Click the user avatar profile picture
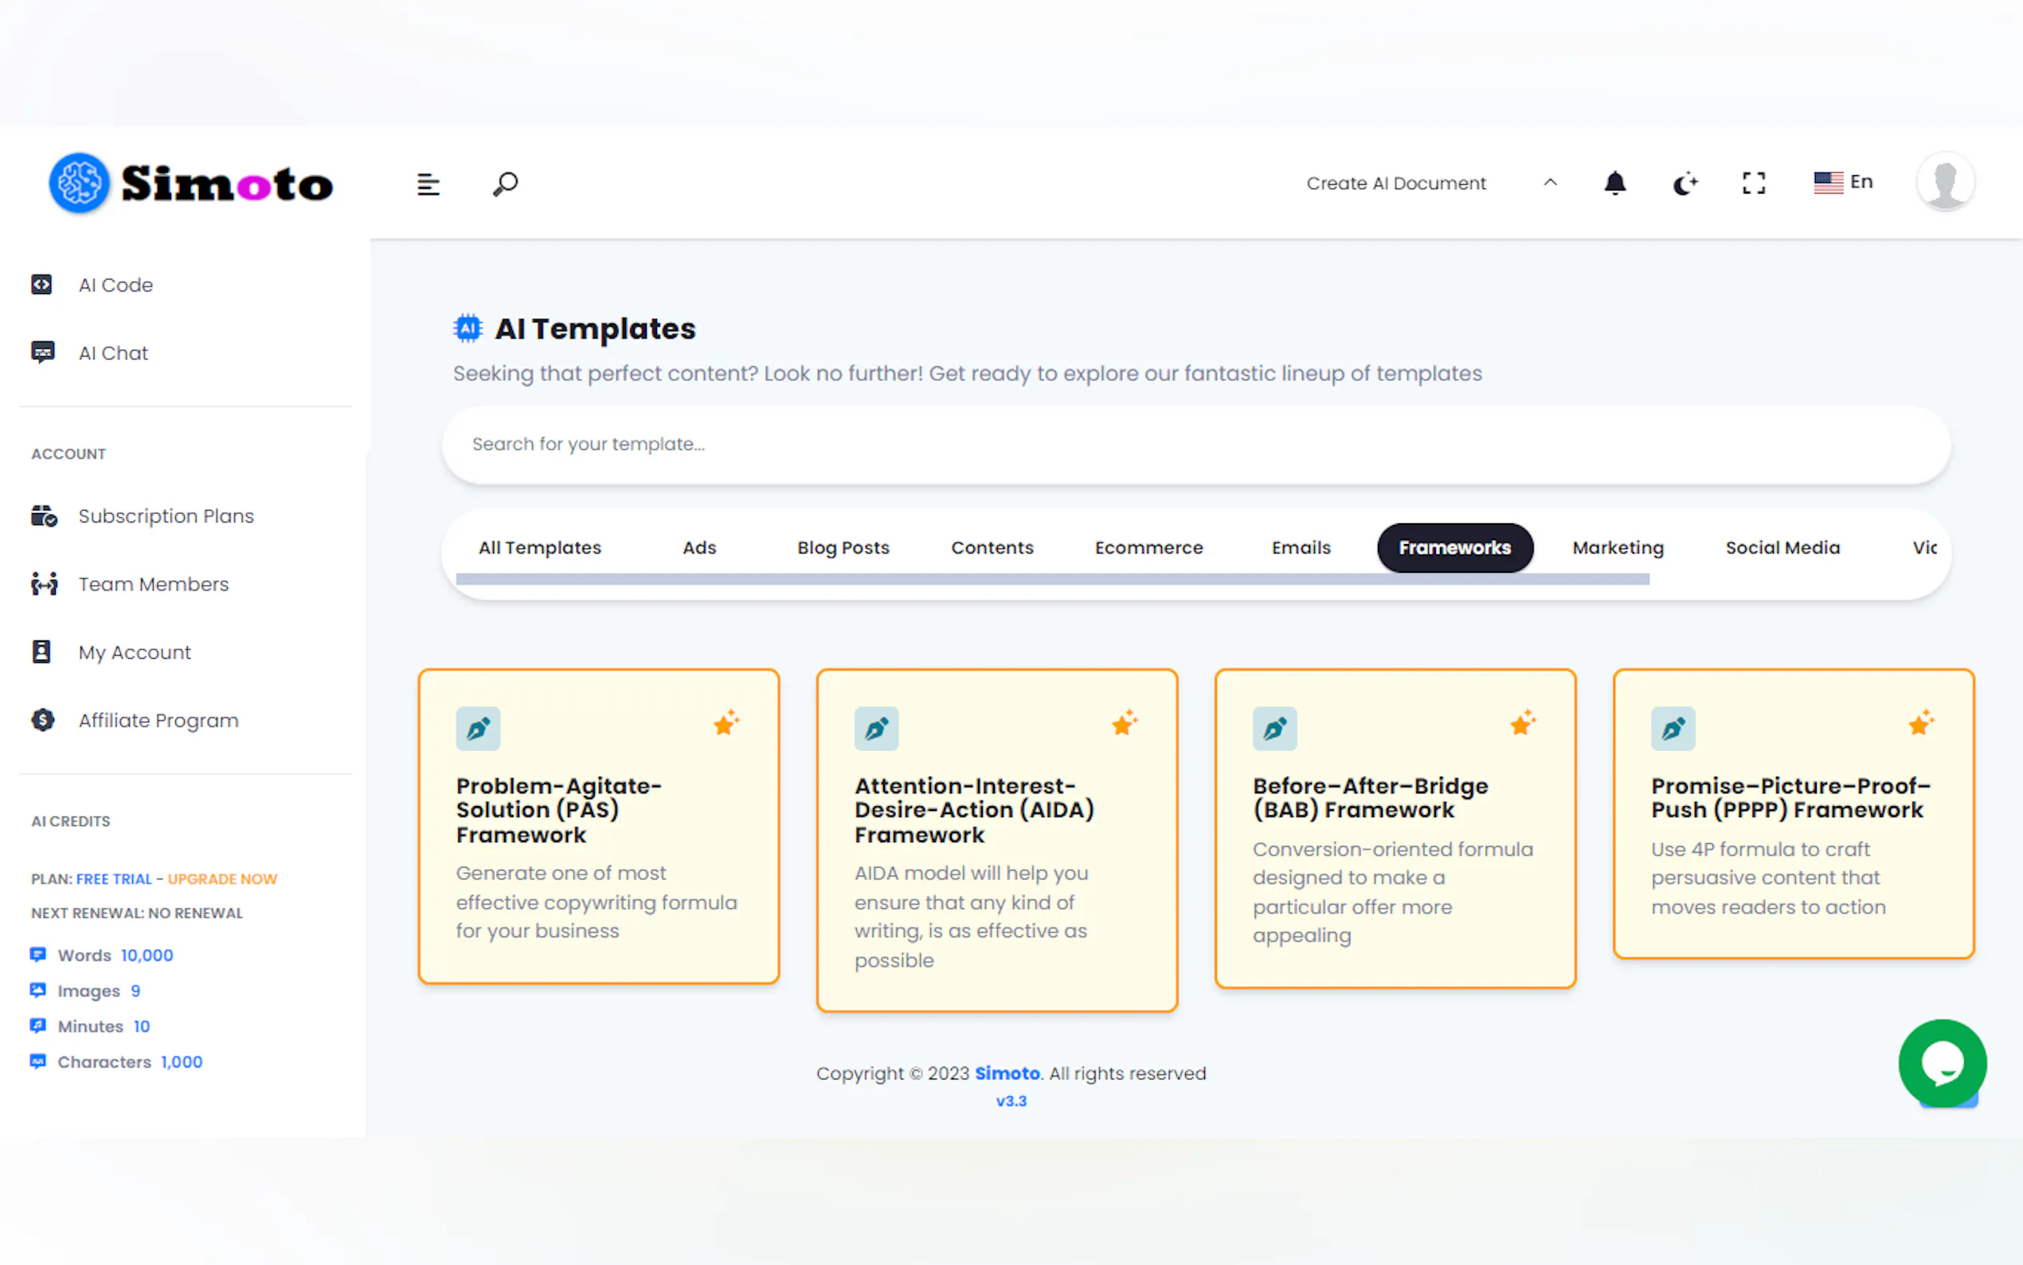 [x=1944, y=182]
